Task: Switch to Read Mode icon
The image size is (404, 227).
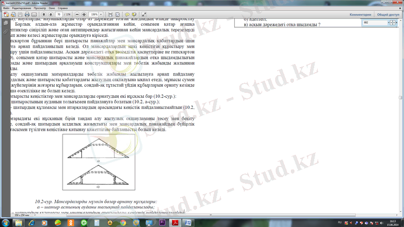Action: tap(144, 15)
